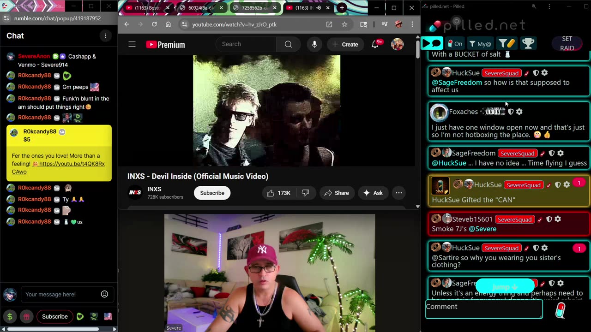Open more actions for the INXS video
Image resolution: width=591 pixels, height=332 pixels.
pos(399,193)
